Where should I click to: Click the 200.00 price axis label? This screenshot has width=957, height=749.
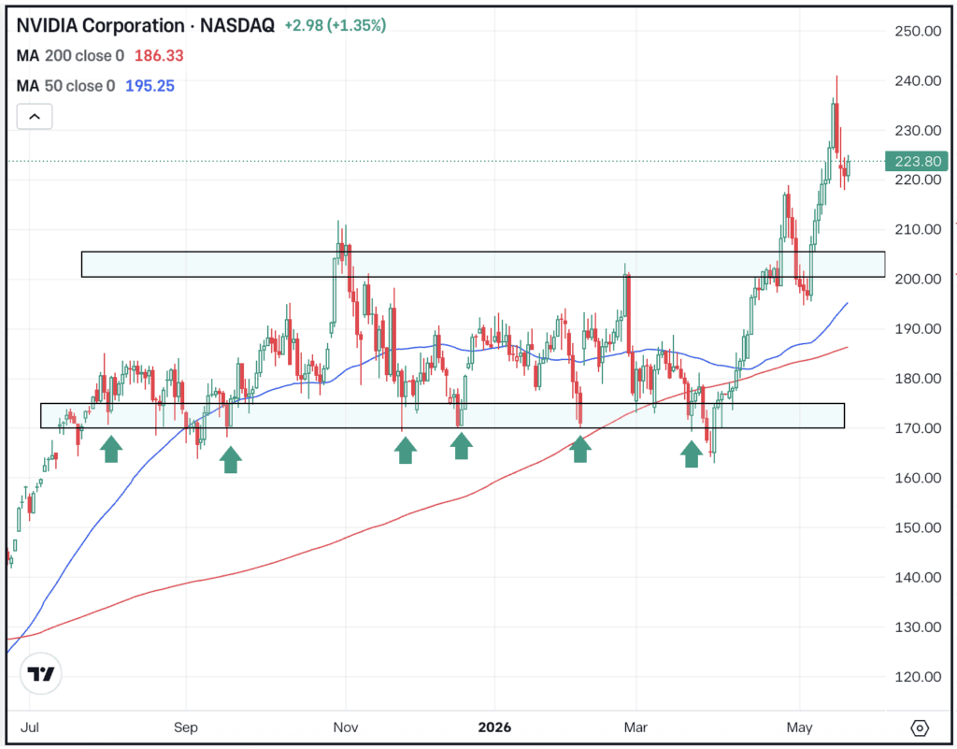918,279
